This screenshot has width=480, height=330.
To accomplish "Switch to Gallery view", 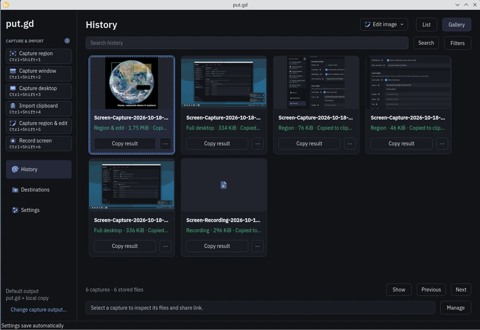I will tap(457, 25).
